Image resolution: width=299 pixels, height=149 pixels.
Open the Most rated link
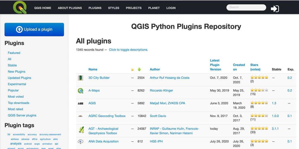click(x=15, y=109)
